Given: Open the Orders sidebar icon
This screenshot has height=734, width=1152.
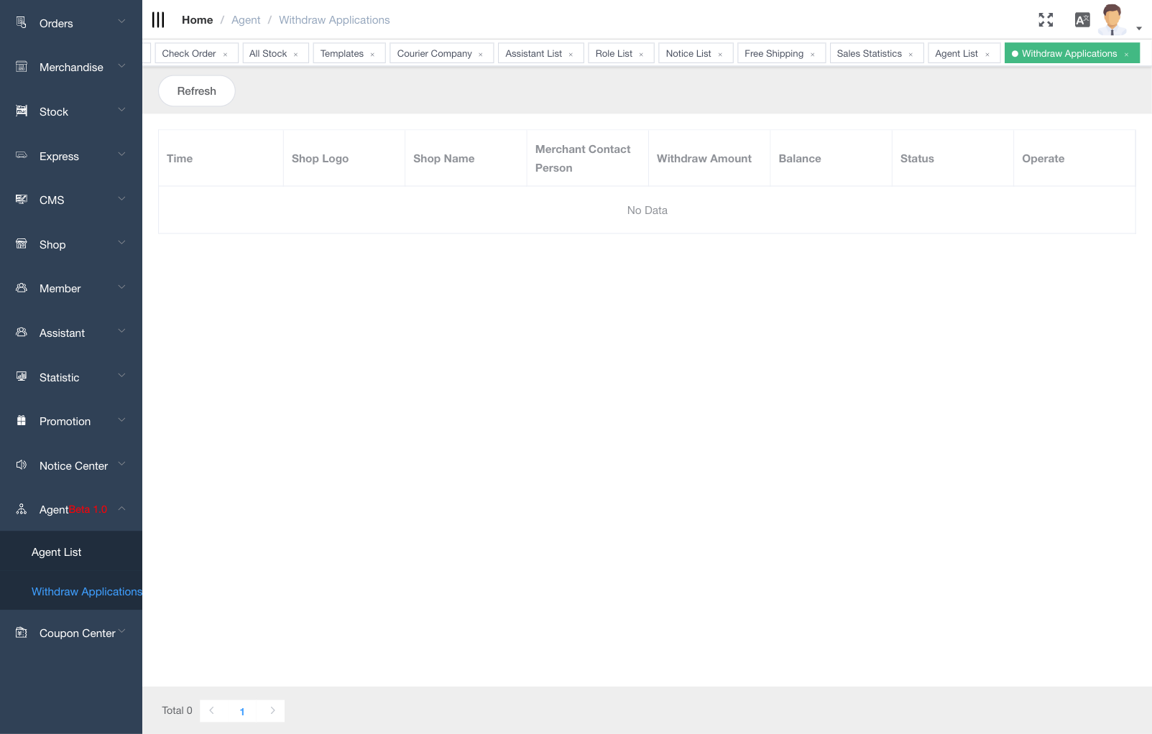Looking at the screenshot, I should point(22,23).
